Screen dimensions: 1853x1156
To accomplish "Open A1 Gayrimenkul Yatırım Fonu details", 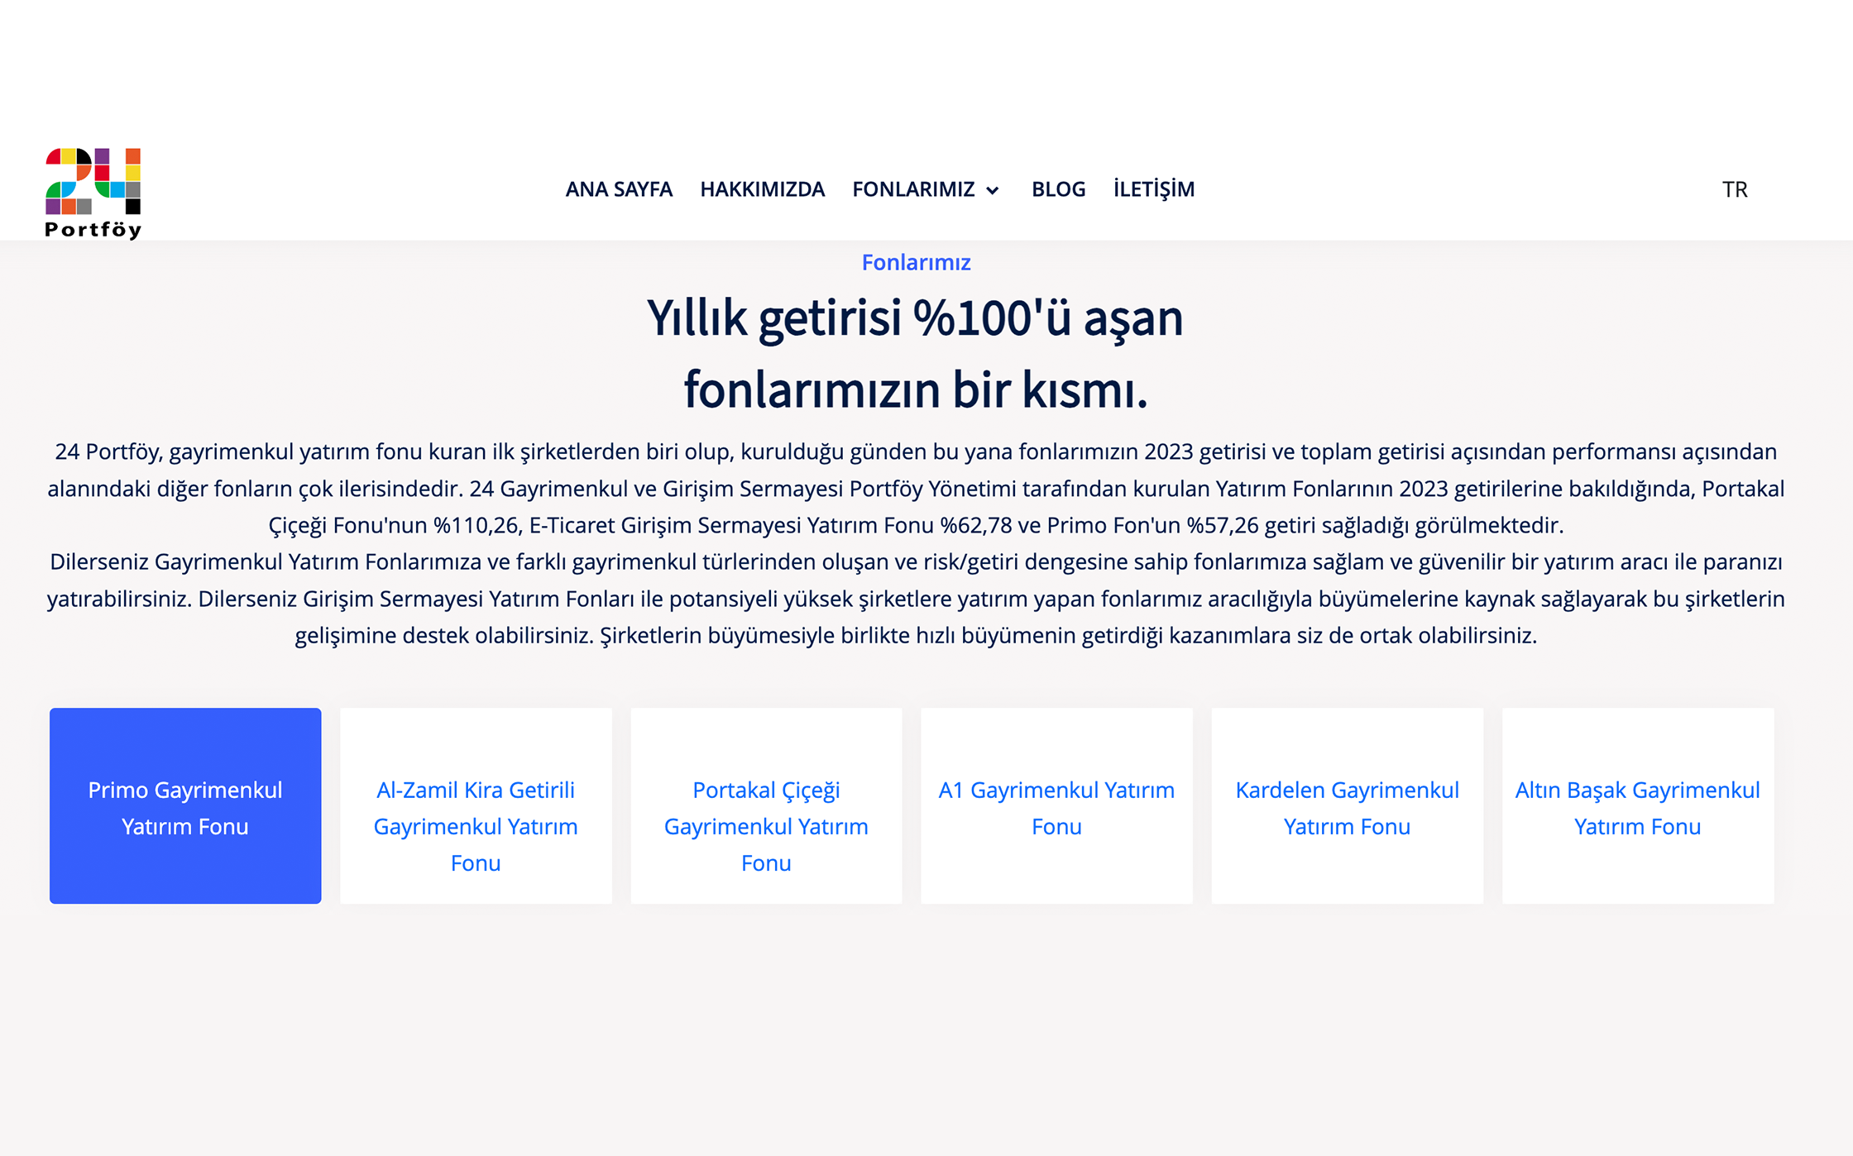I will (1056, 806).
